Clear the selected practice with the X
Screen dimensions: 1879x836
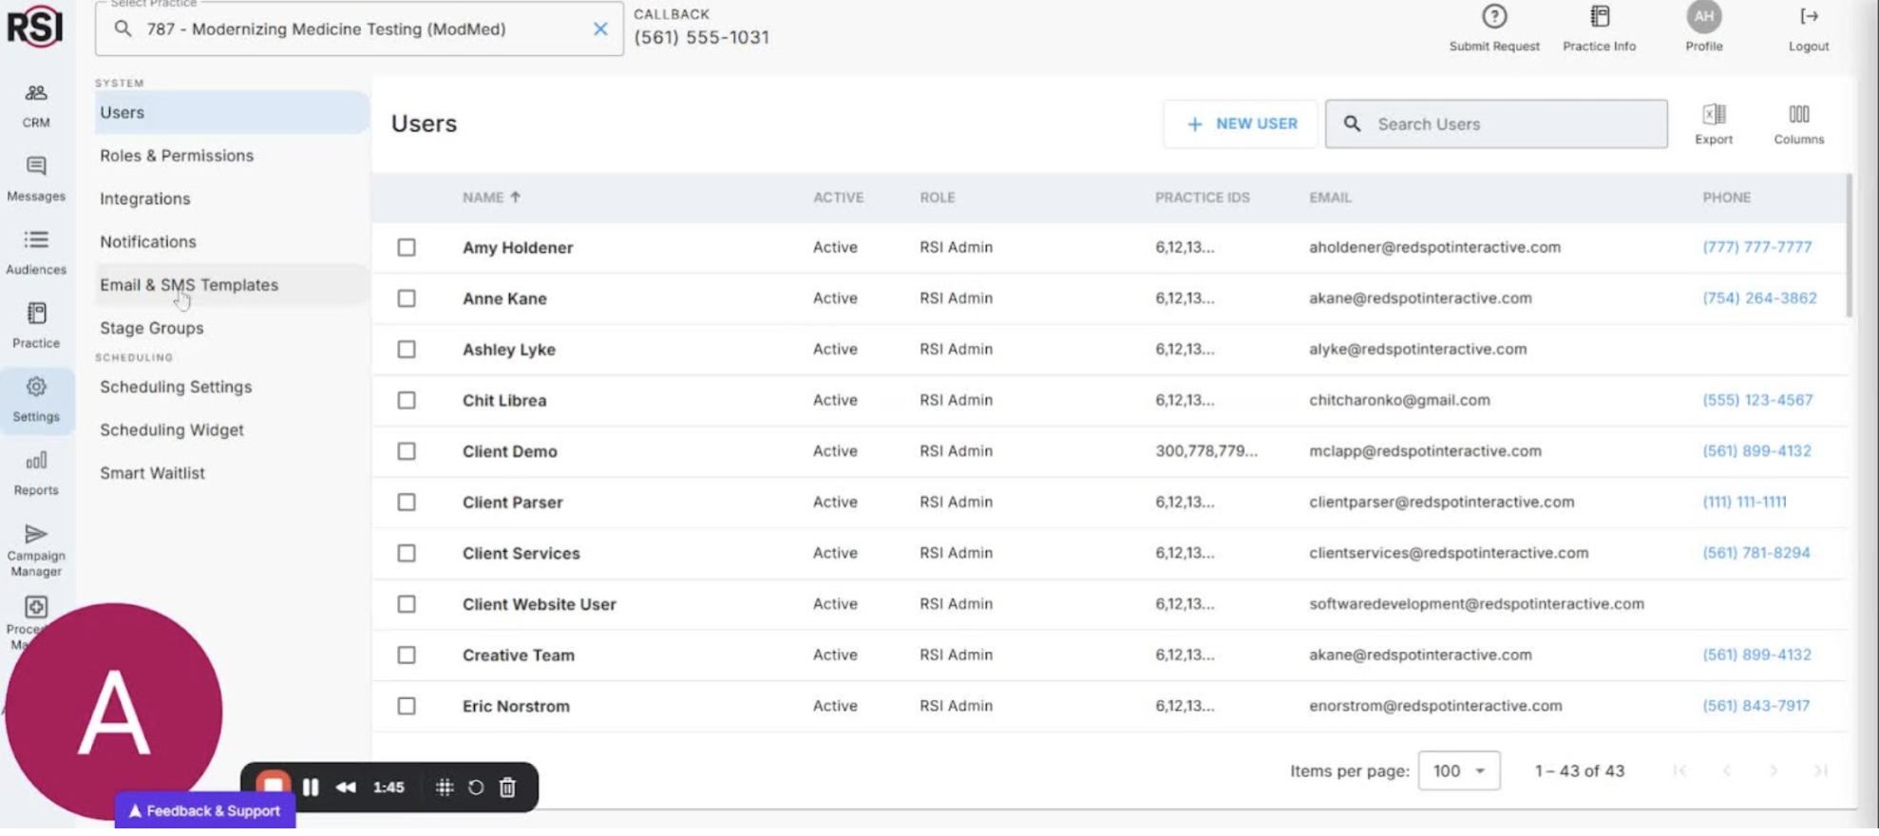(x=600, y=29)
